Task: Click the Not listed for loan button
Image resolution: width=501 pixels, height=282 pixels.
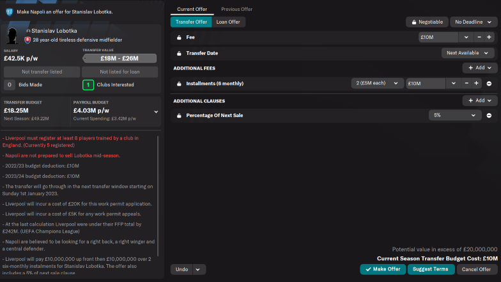Action: coord(120,72)
